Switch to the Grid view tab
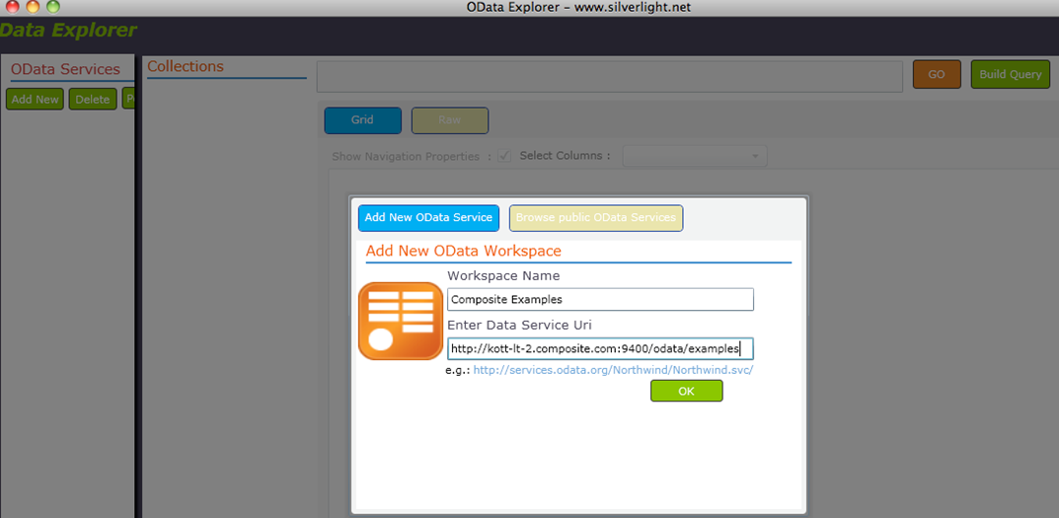Screen dimensions: 1059x518 pos(362,120)
